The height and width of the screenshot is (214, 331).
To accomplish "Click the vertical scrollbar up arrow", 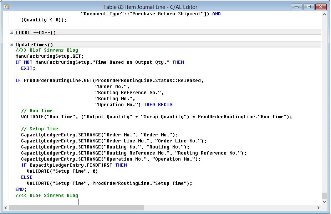I will click(x=324, y=14).
